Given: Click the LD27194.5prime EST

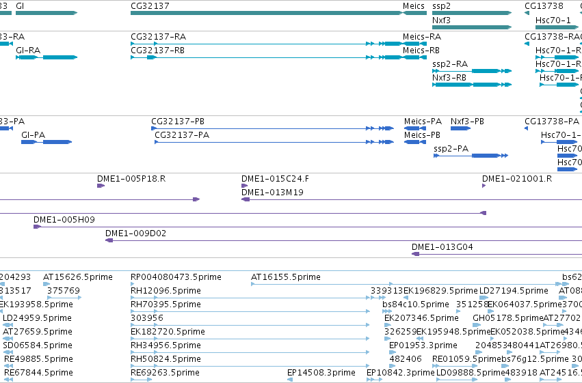Looking at the screenshot, I should pyautogui.click(x=484, y=298).
